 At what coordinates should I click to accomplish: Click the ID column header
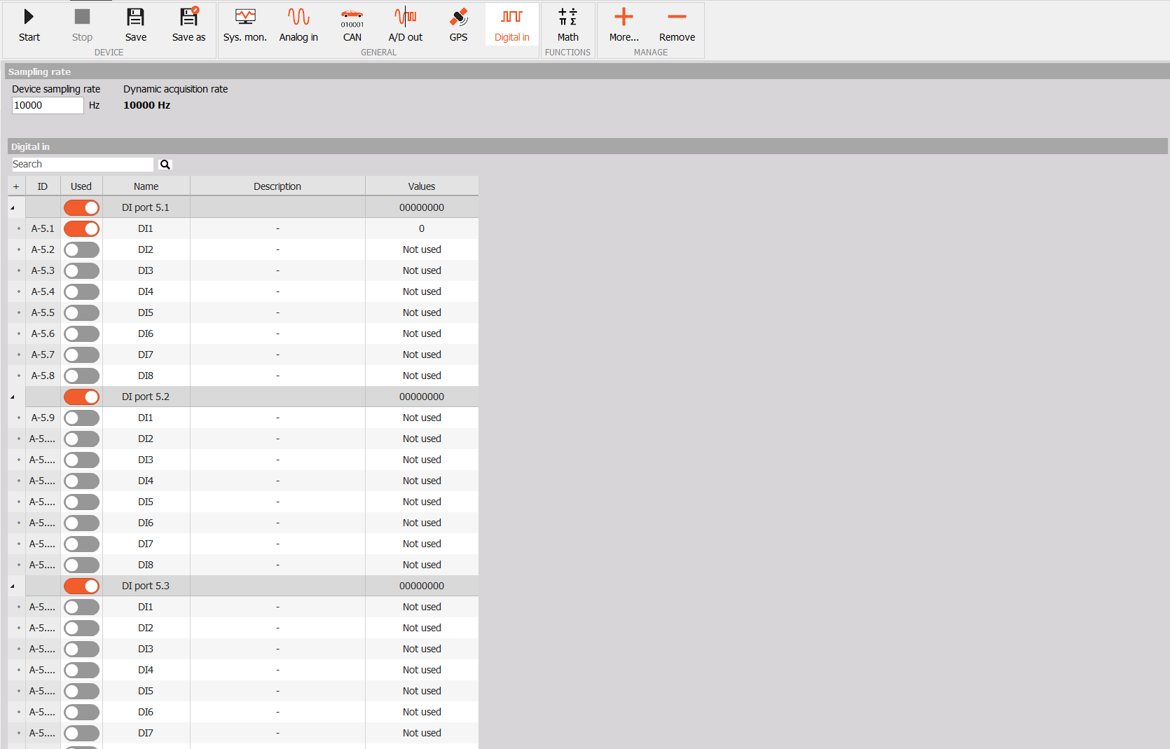tap(43, 186)
